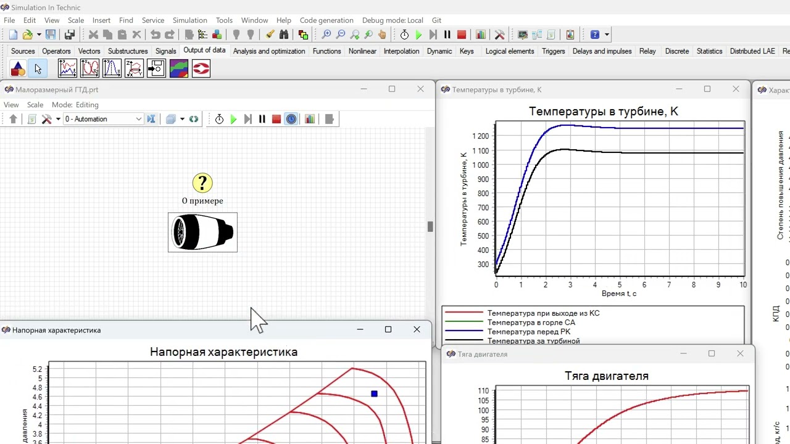This screenshot has width=790, height=444.
Task: Open the Scale menu in the project window
Action: click(35, 105)
